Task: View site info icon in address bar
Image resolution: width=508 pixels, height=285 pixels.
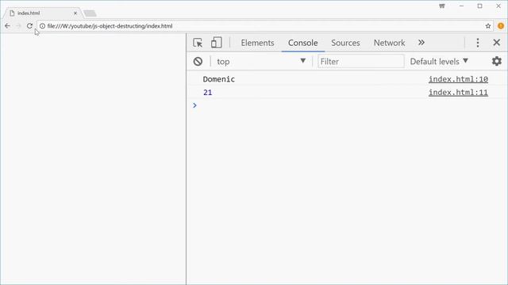Action: point(42,26)
